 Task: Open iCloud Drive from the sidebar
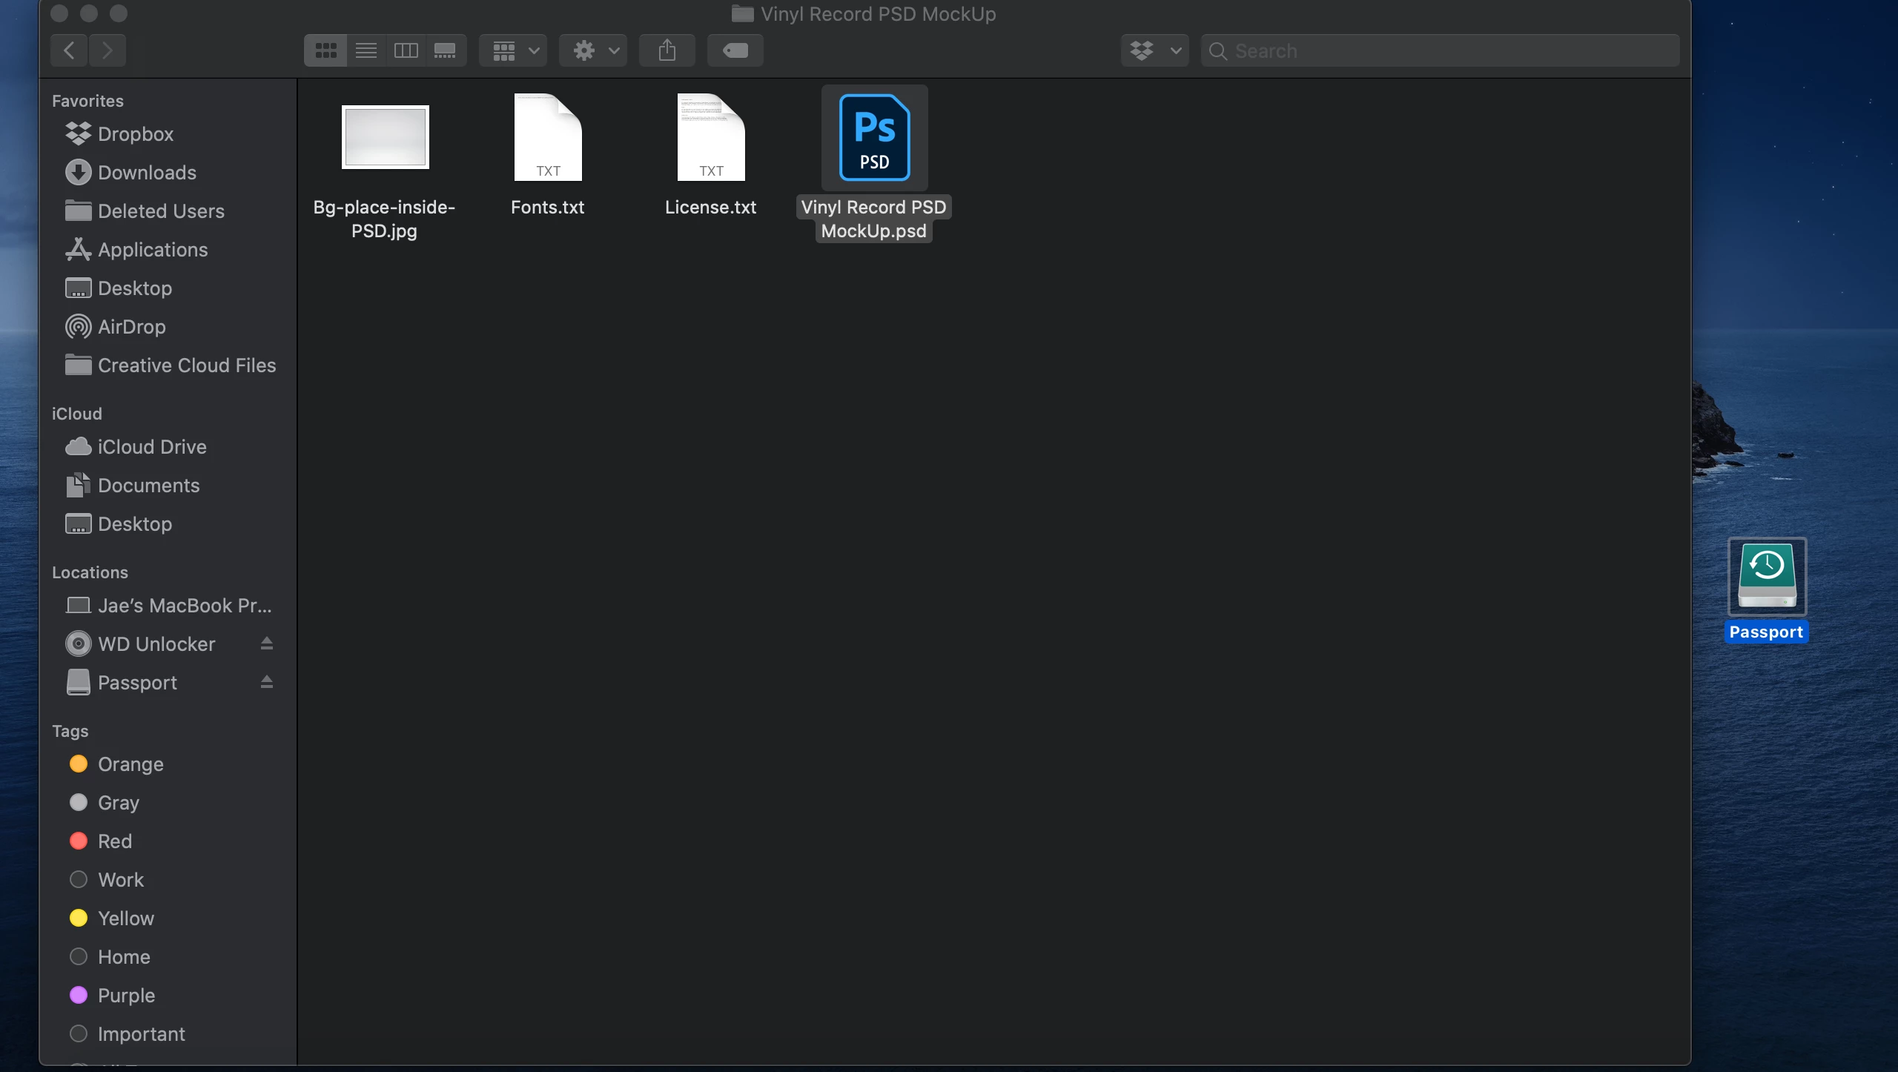pyautogui.click(x=151, y=447)
